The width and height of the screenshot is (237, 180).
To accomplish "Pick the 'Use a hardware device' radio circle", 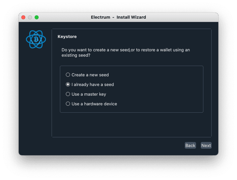I will pyautogui.click(x=68, y=104).
